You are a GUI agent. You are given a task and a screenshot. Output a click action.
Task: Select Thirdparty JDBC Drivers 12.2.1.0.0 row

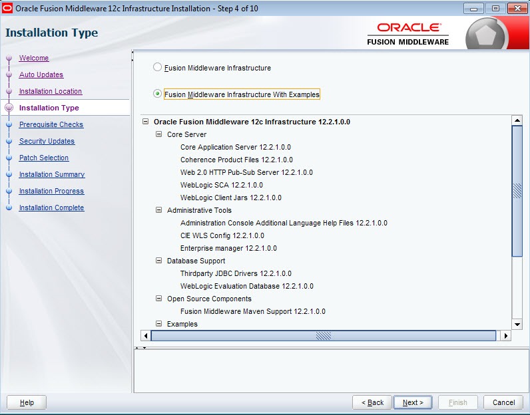[236, 273]
